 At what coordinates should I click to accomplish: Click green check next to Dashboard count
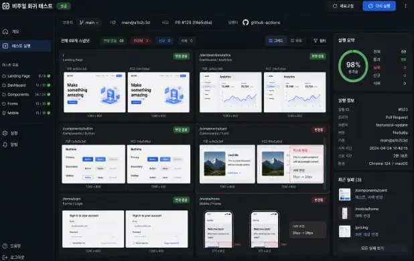click(x=49, y=85)
